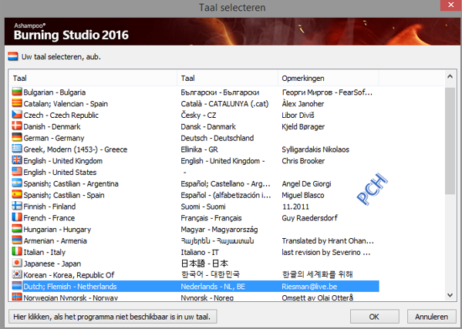
Task: Click the Finland flag icon
Action: tap(17, 206)
